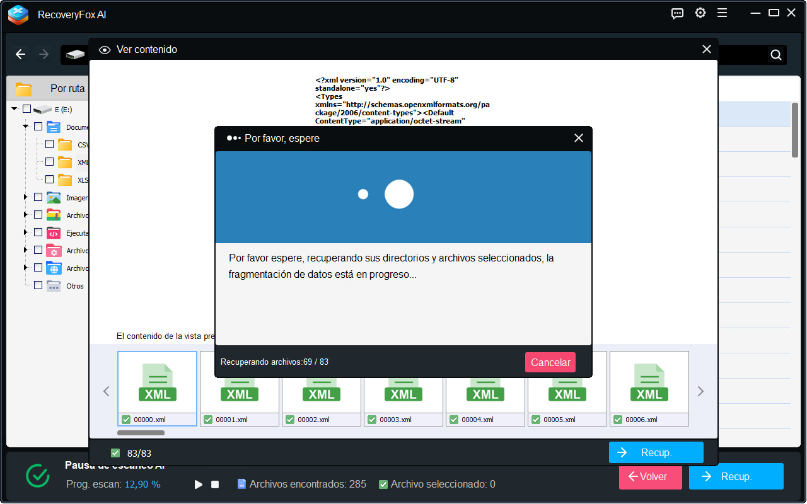Go back with the left arrow icon
Screen dimensions: 807x504
(21, 55)
